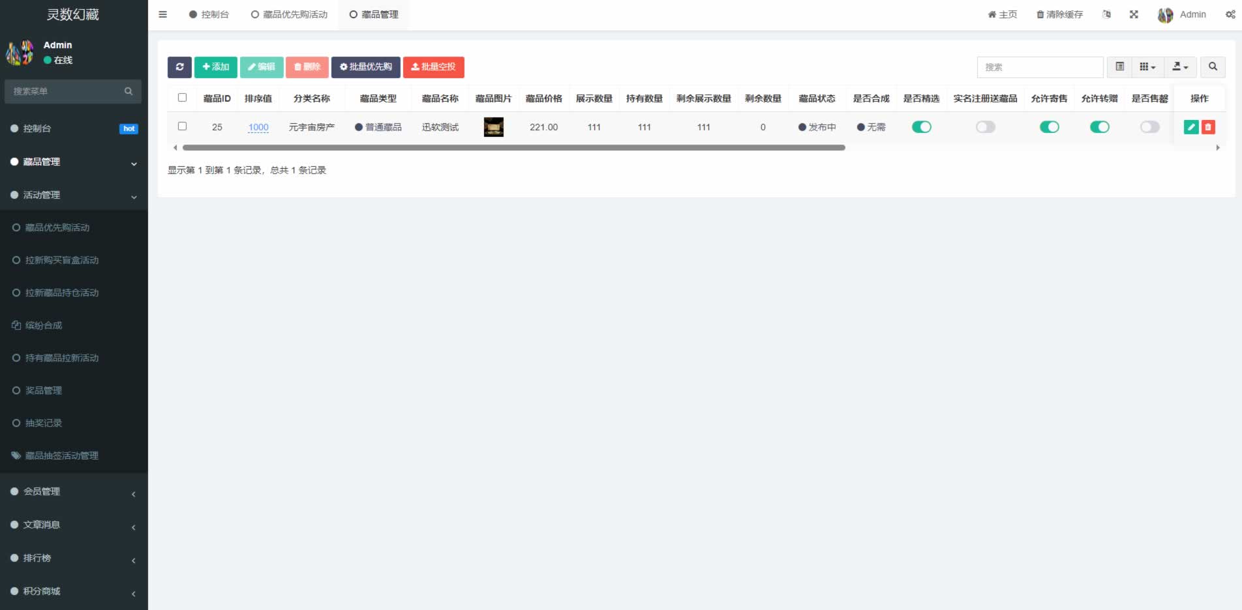Open the export data dropdown
1242x610 pixels.
pos(1180,67)
